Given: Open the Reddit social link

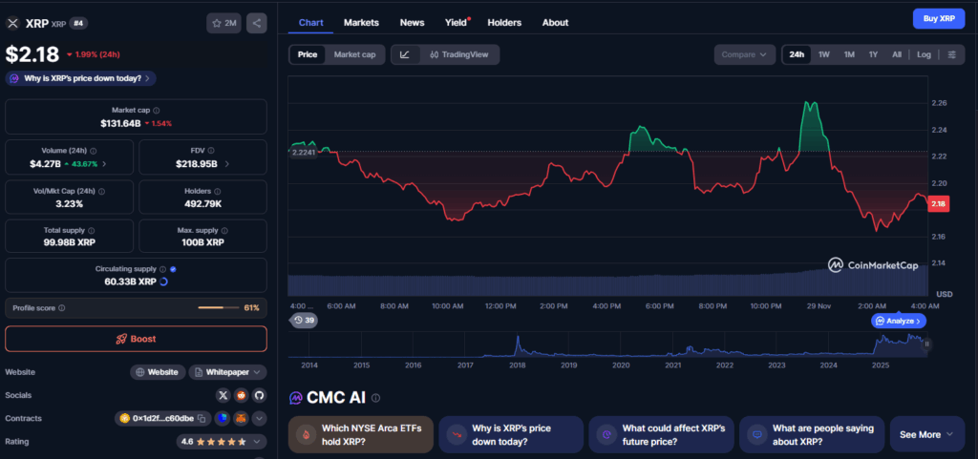Looking at the screenshot, I should coord(242,395).
